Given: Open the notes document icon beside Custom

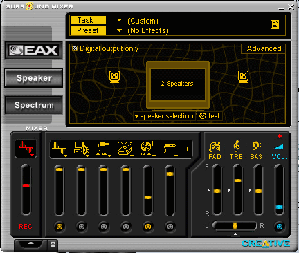Looking at the screenshot, I should pos(275,24).
